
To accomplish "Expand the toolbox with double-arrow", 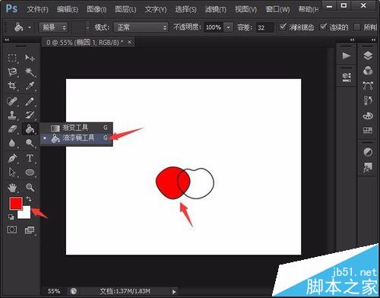I will [x=7, y=40].
